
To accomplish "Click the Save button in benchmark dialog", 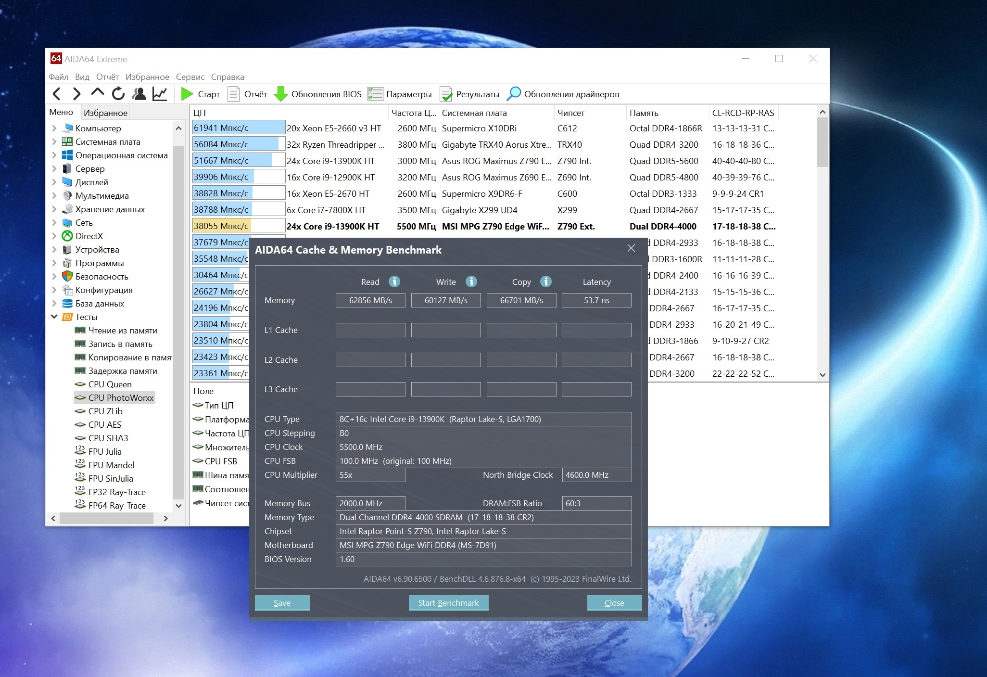I will [282, 603].
